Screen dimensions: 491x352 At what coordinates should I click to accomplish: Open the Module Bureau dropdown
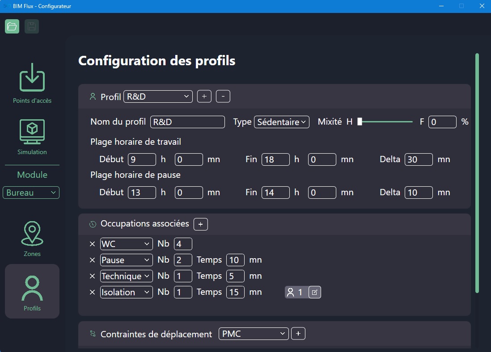click(x=31, y=193)
